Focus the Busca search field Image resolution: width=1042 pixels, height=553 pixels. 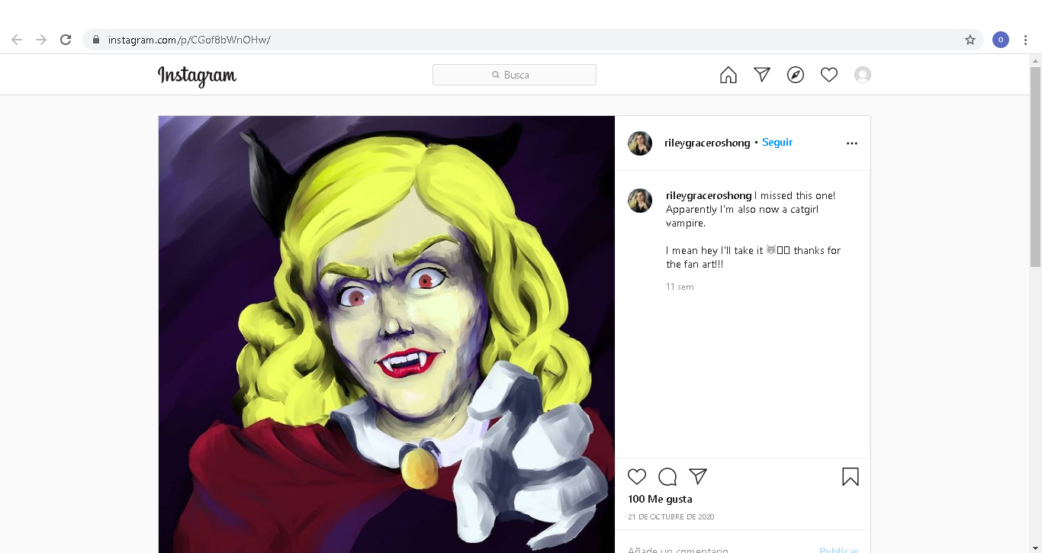coord(514,75)
